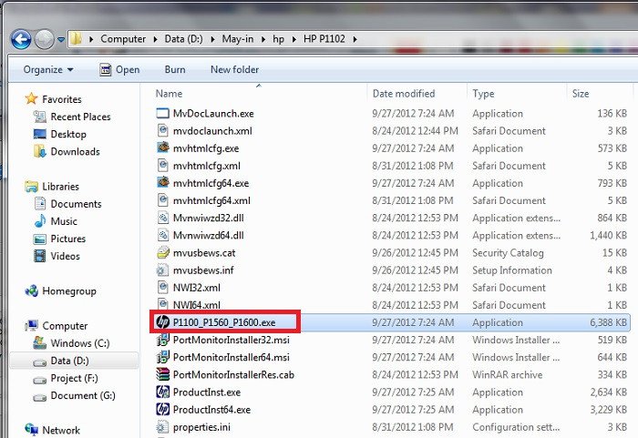Image resolution: width=638 pixels, height=438 pixels.
Task: Open the Organize dropdown menu
Action: pos(48,69)
